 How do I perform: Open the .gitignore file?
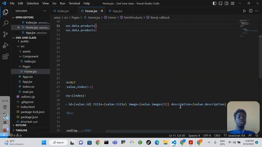coord(27,102)
